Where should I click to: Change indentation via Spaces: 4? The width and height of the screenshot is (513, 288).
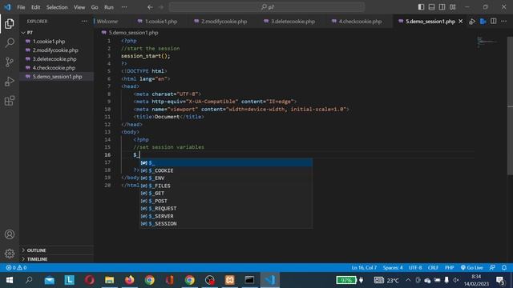393,267
